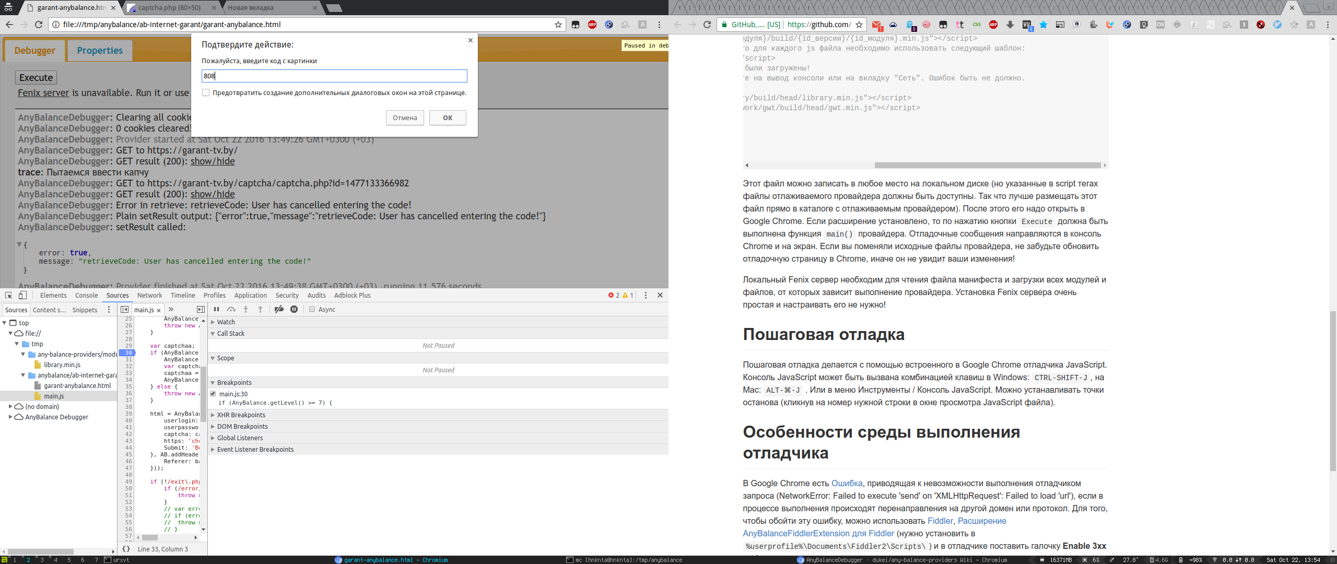Open Chrome menu in the GitHub window
The width and height of the screenshot is (1337, 564).
(1328, 25)
